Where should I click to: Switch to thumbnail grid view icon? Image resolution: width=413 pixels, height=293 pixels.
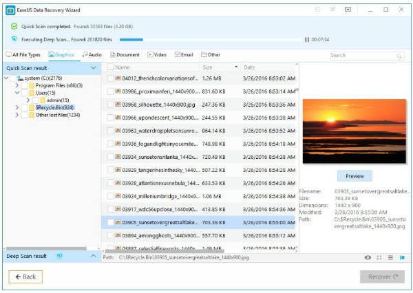[x=379, y=257]
